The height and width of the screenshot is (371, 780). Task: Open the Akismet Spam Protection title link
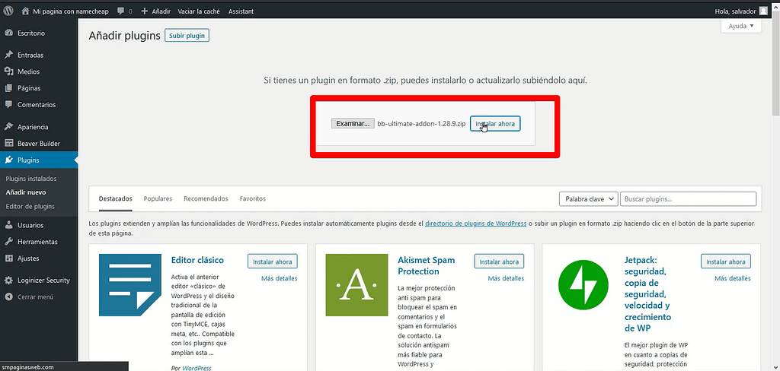427,266
